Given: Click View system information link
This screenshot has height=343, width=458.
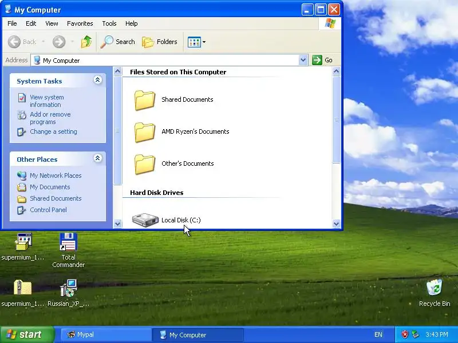Looking at the screenshot, I should tap(46, 101).
